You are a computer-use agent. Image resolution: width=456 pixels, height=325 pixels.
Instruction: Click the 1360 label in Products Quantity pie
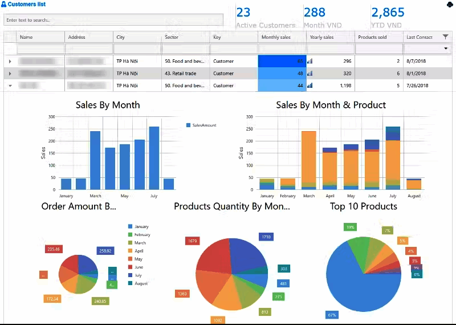(x=182, y=294)
